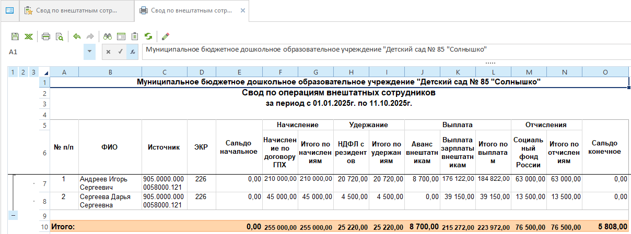Print the report with printer icon
This screenshot has height=234, width=631.
click(x=46, y=36)
